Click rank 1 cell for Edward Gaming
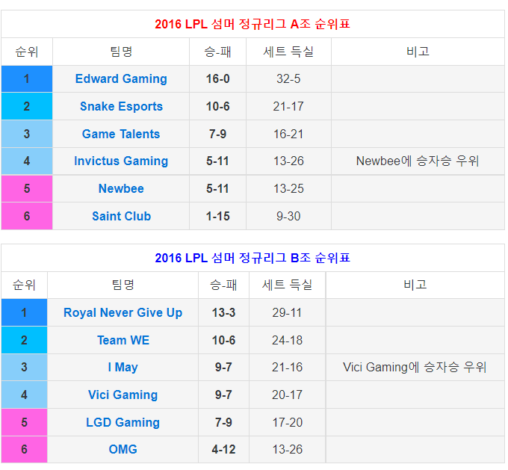Viewport: 508px width, 470px height. coord(27,78)
